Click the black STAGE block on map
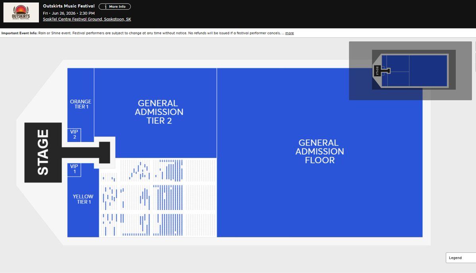The width and height of the screenshot is (476, 273). pyautogui.click(x=43, y=152)
